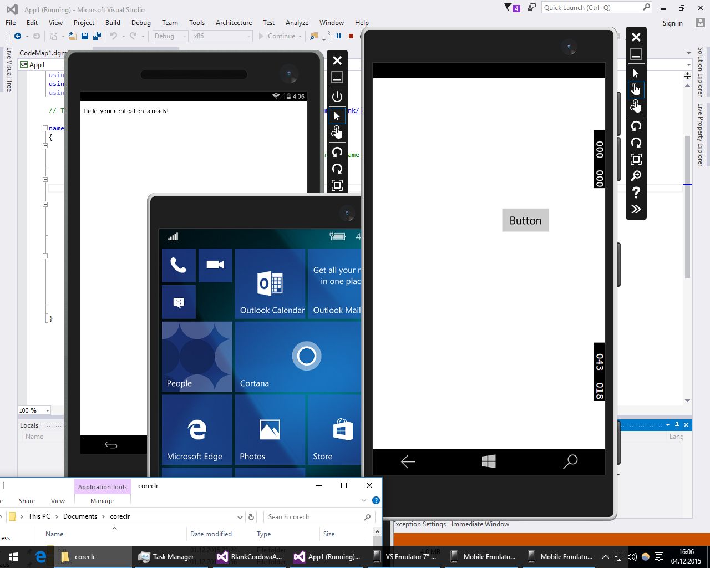Select single-touch input on the right emulator toolbar

636,89
